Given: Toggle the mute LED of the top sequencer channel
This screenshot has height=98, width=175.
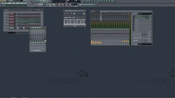Looking at the screenshot, I should pyautogui.click(x=5, y=14).
